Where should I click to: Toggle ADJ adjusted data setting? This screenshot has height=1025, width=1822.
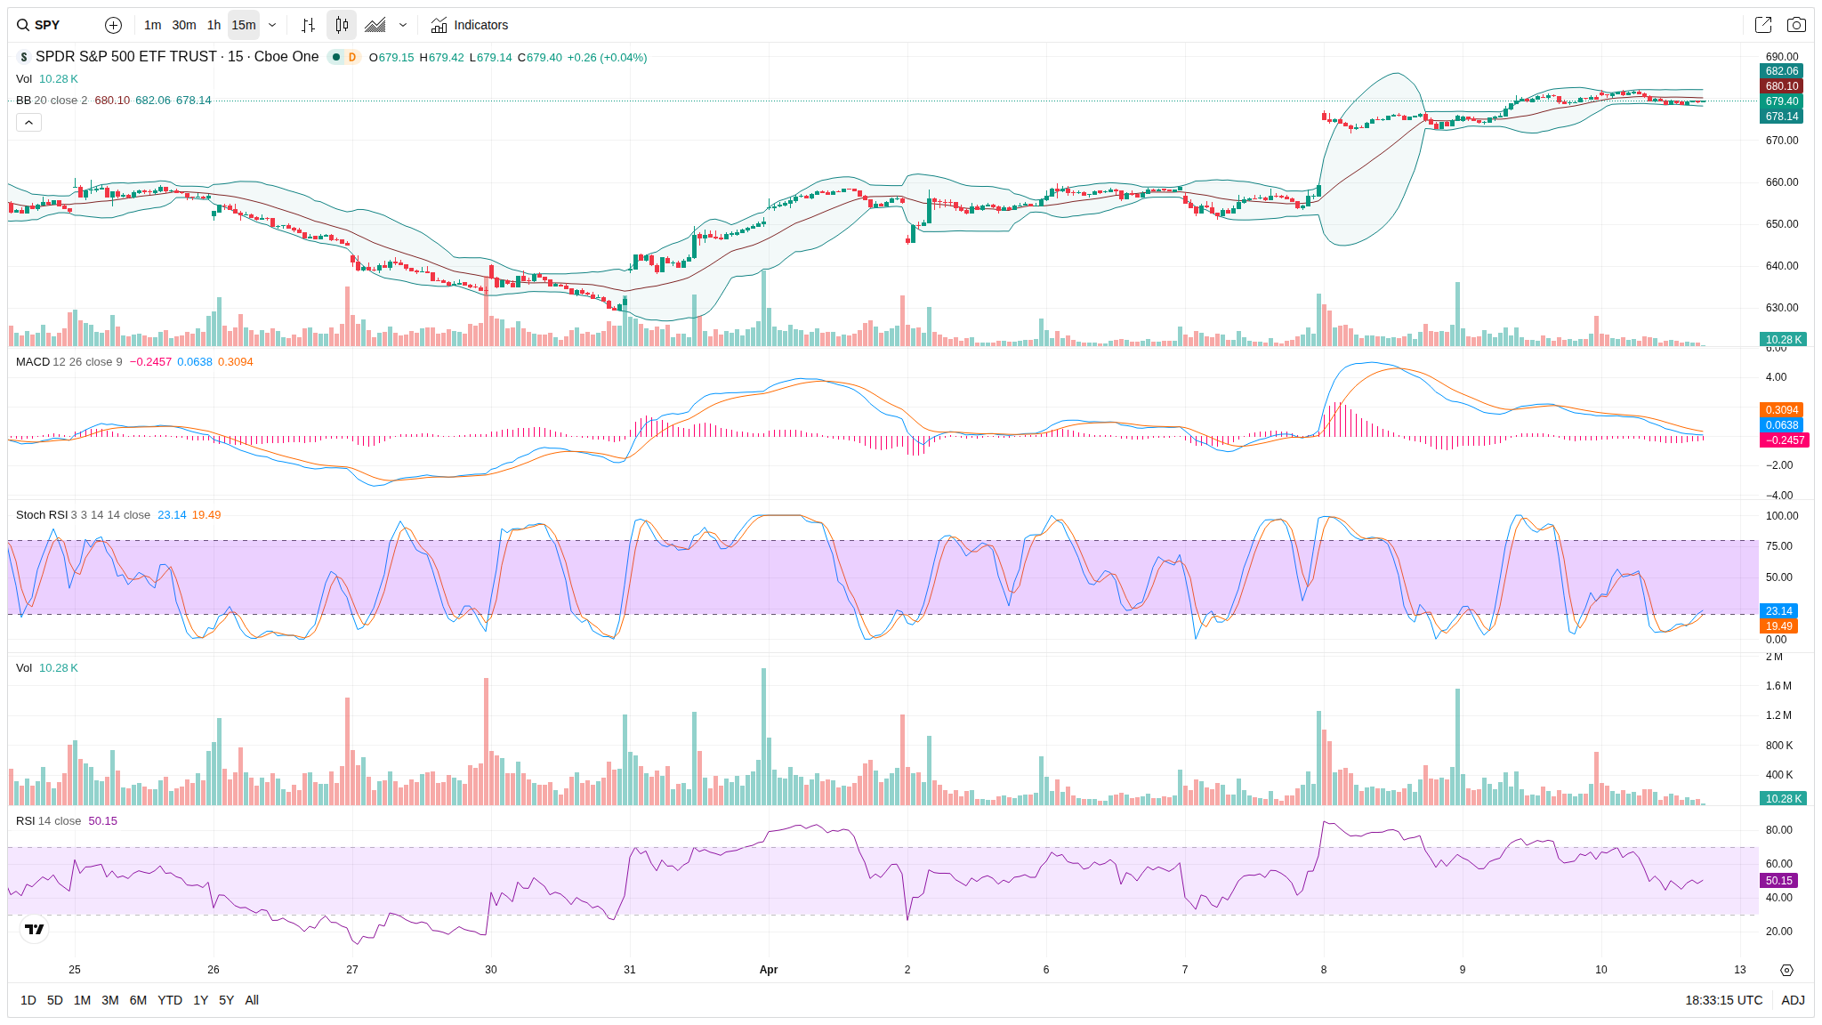click(x=1793, y=1000)
